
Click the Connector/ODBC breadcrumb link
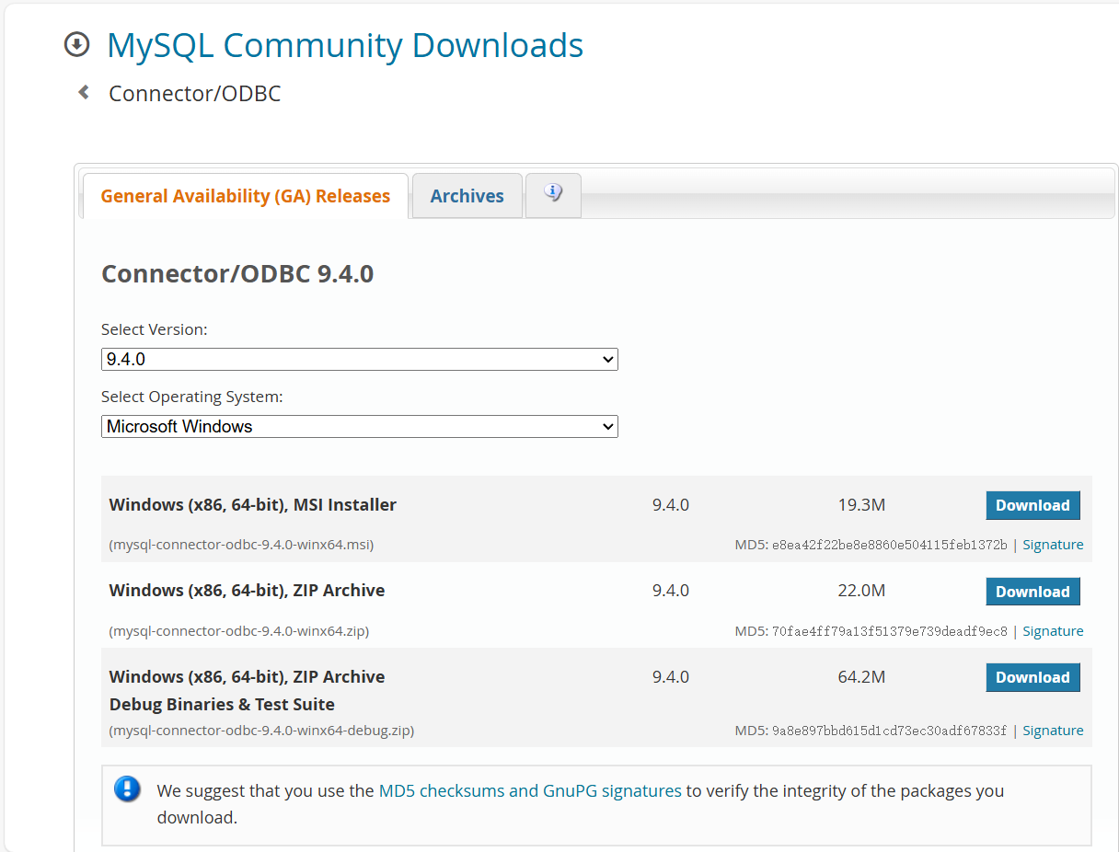tap(194, 93)
